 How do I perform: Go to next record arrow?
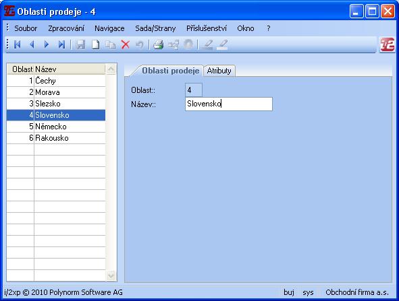tap(47, 44)
